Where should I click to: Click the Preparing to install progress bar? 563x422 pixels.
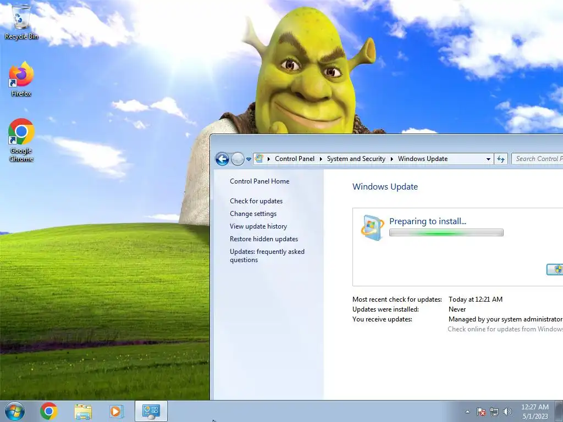(446, 232)
